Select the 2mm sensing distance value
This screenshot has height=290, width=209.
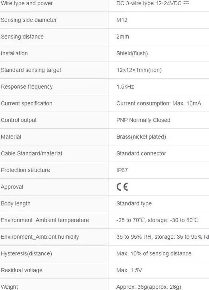click(x=122, y=37)
